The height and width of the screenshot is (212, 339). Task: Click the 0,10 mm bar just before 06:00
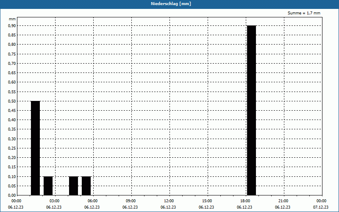[86, 186]
